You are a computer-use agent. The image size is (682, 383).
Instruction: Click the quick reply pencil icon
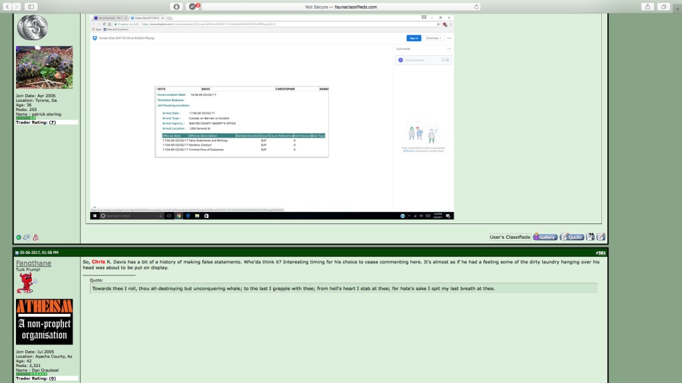pyautogui.click(x=601, y=237)
